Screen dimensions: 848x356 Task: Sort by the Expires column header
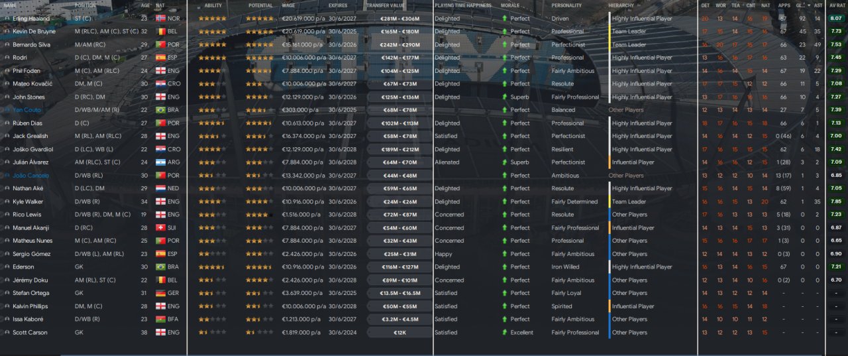tap(337, 5)
